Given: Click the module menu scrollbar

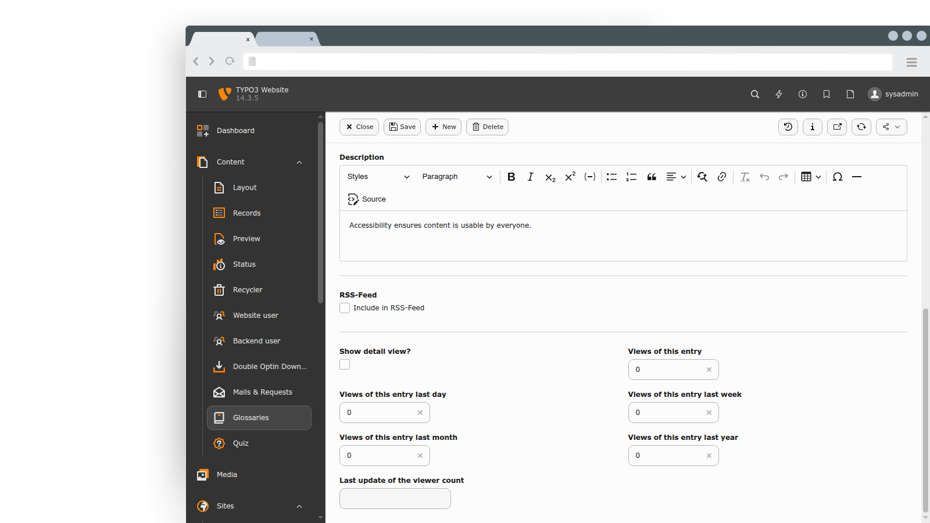Looking at the screenshot, I should [x=320, y=212].
